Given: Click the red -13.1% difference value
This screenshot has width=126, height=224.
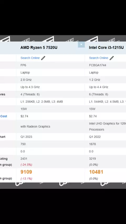Looking at the screenshot, I should coord(26,179).
